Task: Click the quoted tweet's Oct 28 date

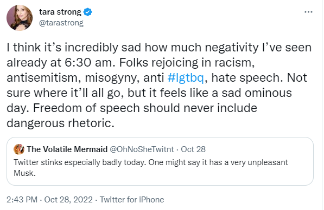Action: click(x=193, y=149)
